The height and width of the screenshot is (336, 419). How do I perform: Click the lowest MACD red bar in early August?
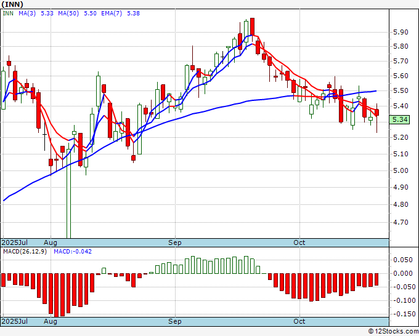click(57, 295)
